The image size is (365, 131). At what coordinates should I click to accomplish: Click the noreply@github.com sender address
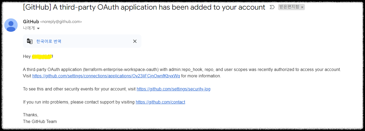point(61,22)
